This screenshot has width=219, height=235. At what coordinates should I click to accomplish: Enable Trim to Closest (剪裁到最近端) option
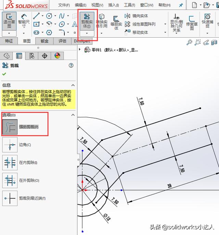click(10, 198)
